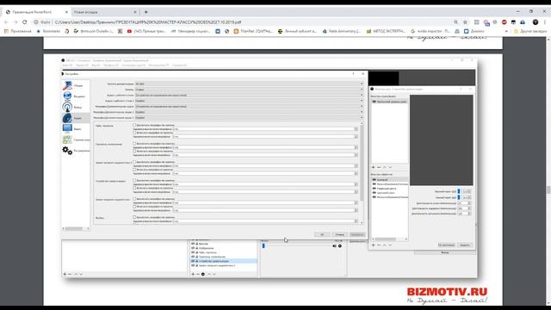
Task: Click the red adblock extension icon
Action: coord(505,22)
